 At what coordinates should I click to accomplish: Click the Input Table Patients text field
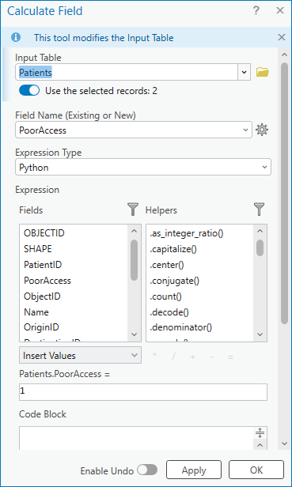click(x=127, y=73)
